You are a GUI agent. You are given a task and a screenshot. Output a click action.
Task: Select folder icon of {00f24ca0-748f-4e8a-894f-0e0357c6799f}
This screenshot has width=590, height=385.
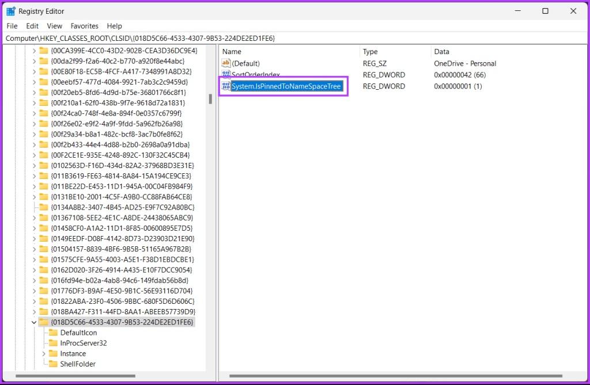click(44, 113)
